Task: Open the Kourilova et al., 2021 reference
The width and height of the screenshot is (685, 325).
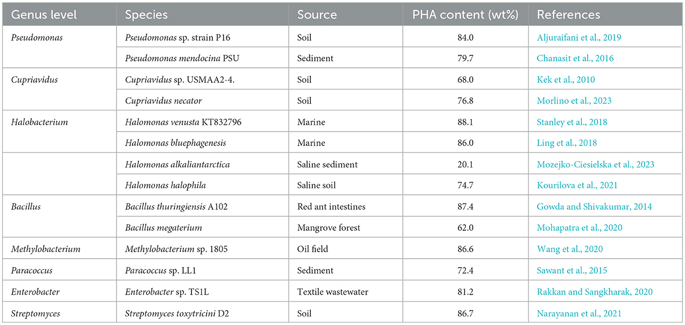Action: tap(577, 185)
